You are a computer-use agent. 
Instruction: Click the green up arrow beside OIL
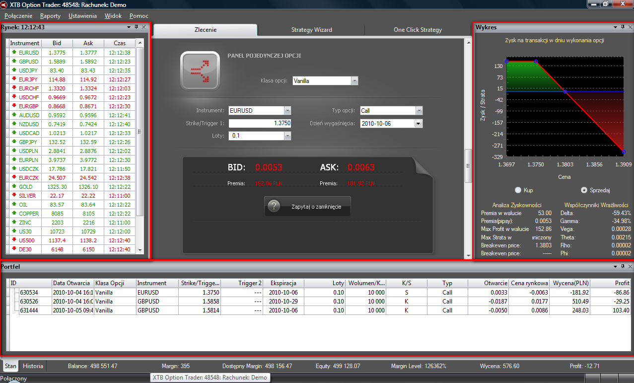click(x=14, y=204)
